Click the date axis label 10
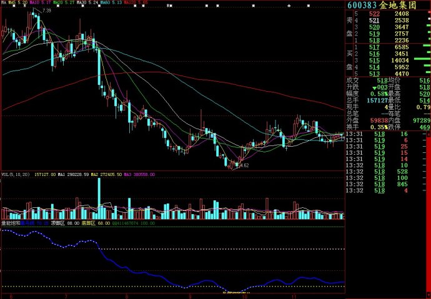The image size is (431, 299). [x=244, y=296]
